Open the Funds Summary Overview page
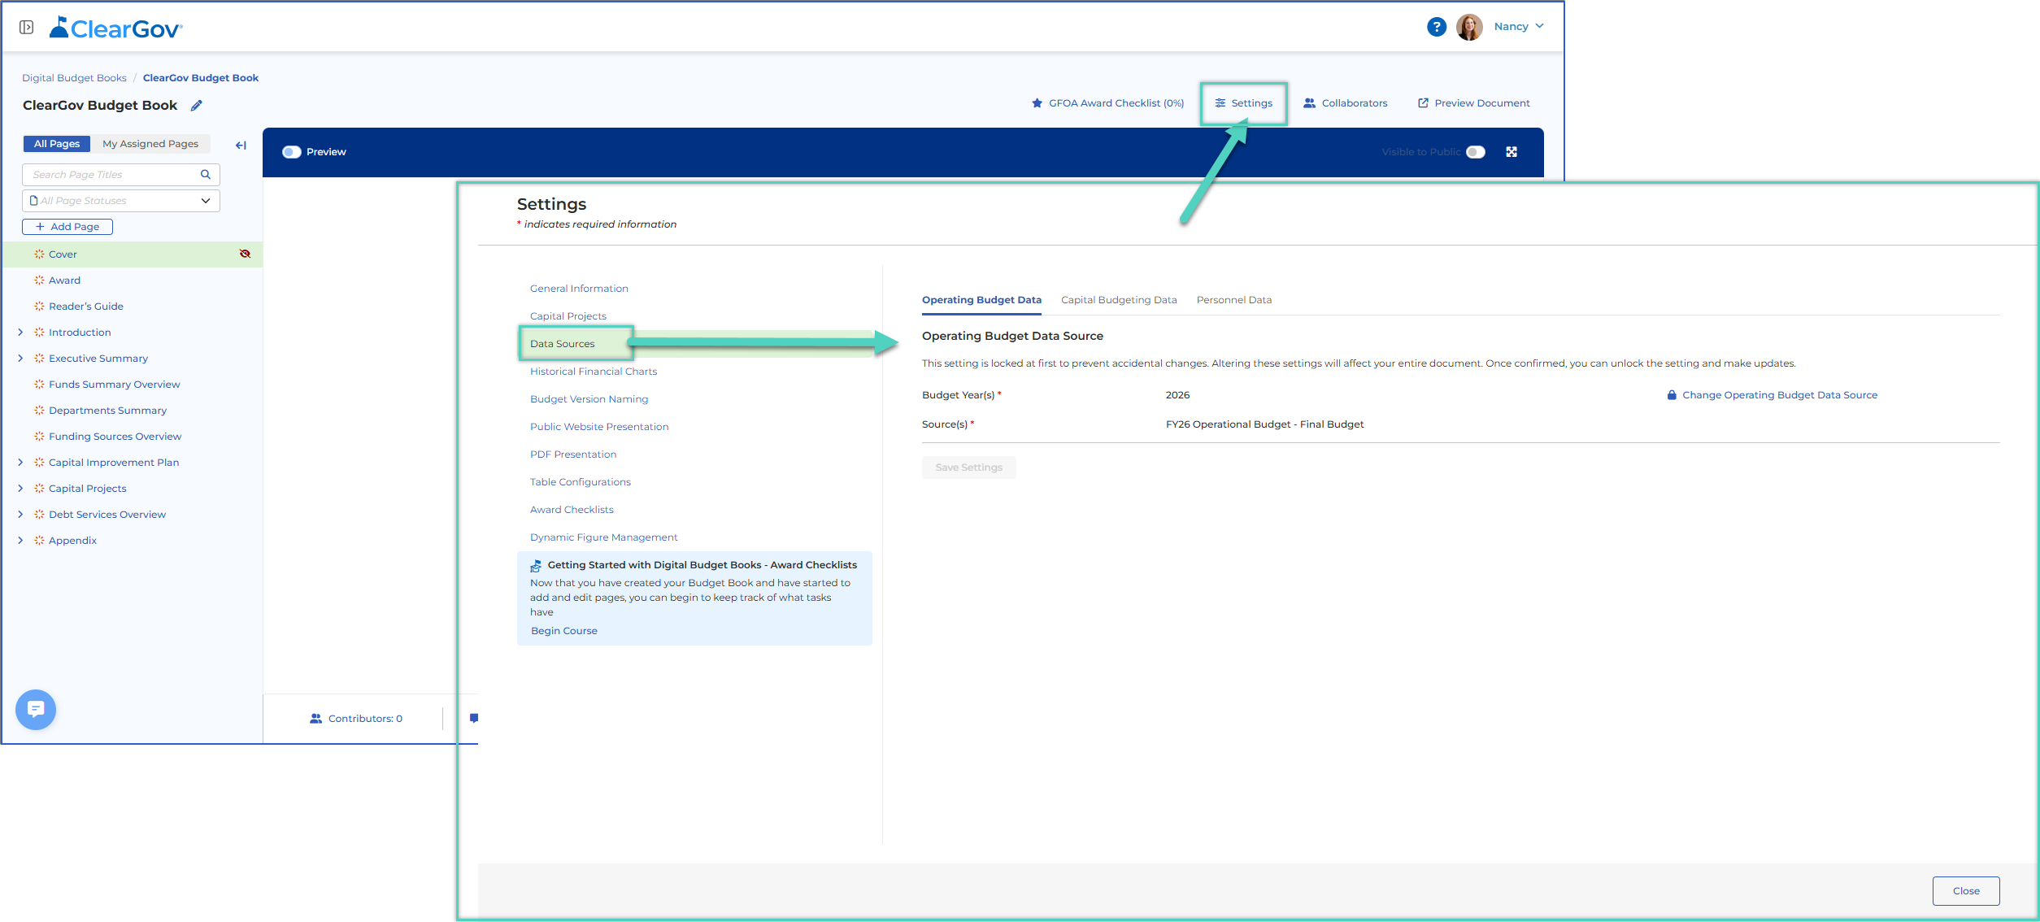Screen dimensions: 2040x922 (114, 385)
